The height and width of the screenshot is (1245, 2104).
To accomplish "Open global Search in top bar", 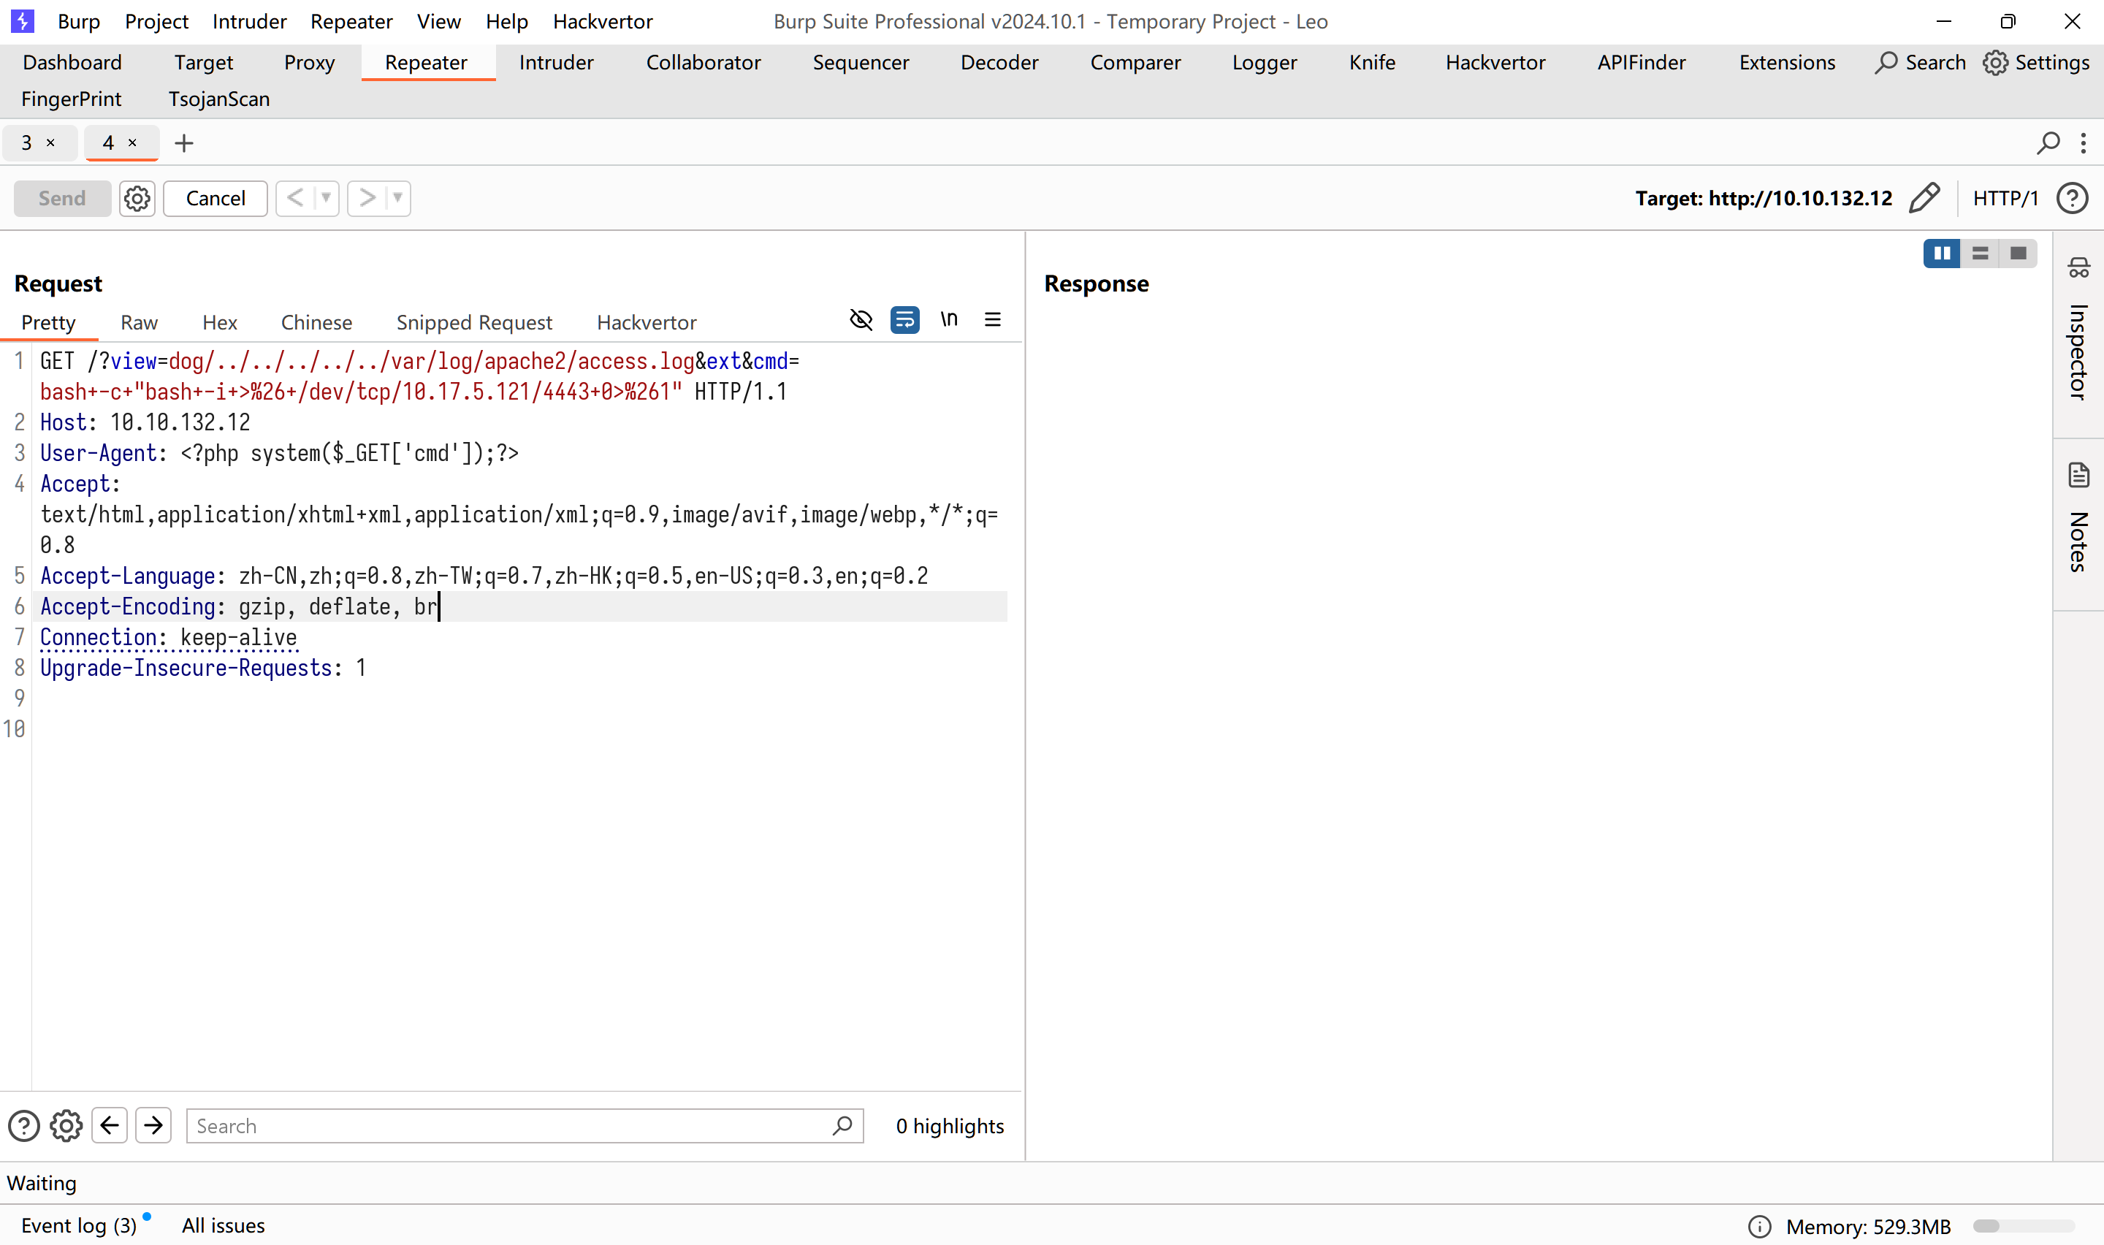I will coord(1921,63).
